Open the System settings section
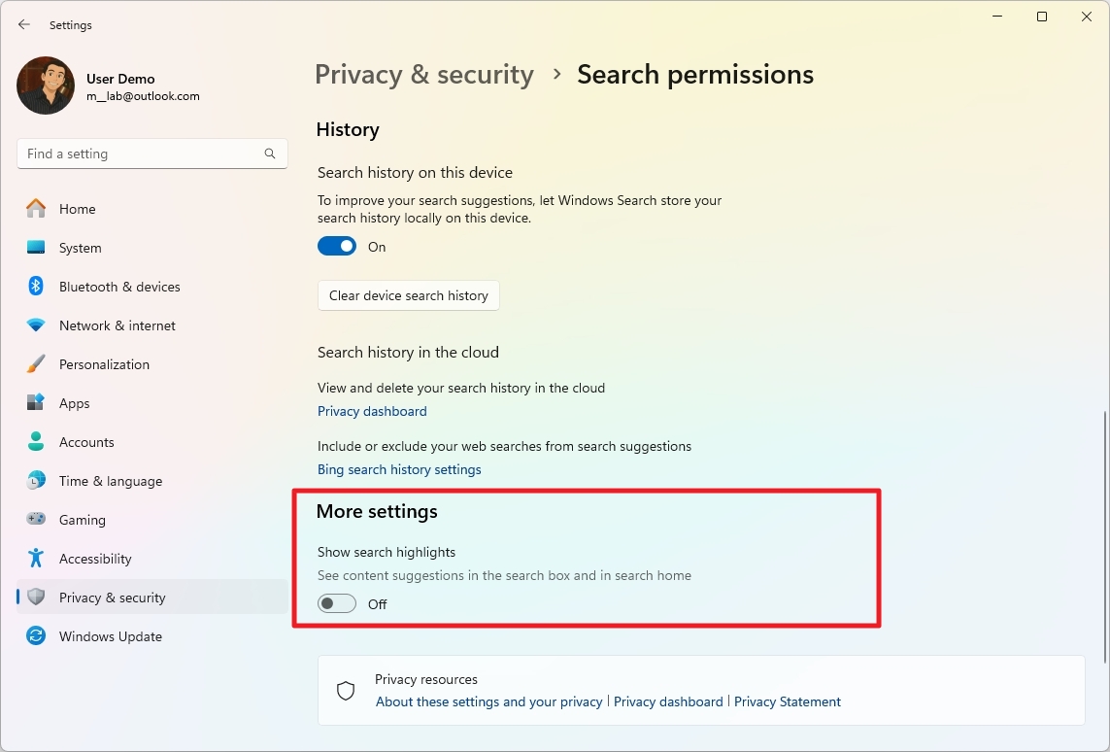The width and height of the screenshot is (1110, 752). pos(81,248)
